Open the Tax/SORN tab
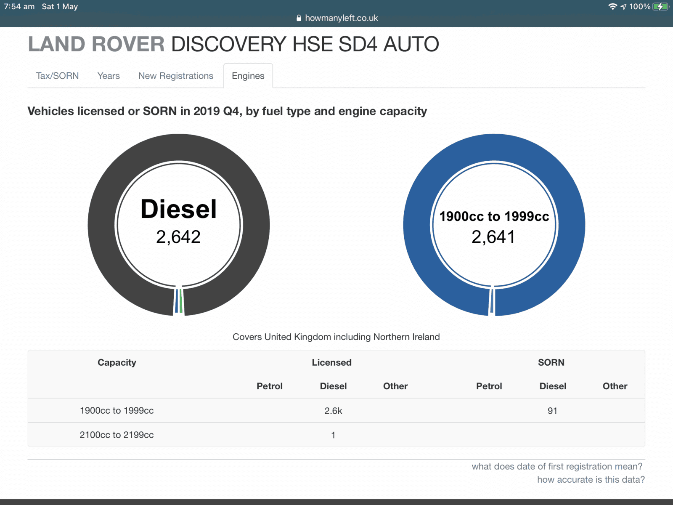Image resolution: width=673 pixels, height=505 pixels. click(57, 76)
